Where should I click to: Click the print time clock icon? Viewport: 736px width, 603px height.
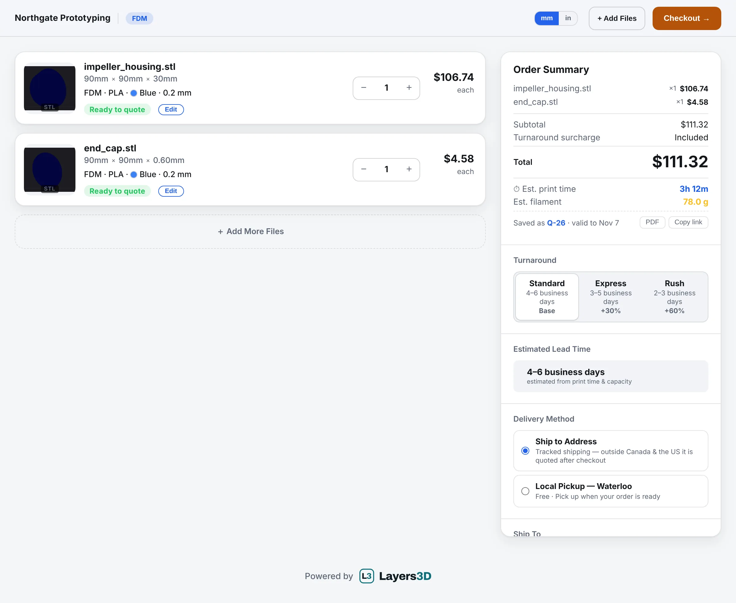(517, 189)
